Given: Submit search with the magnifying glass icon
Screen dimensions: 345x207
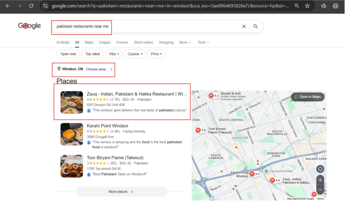Looking at the screenshot, I should click(255, 26).
